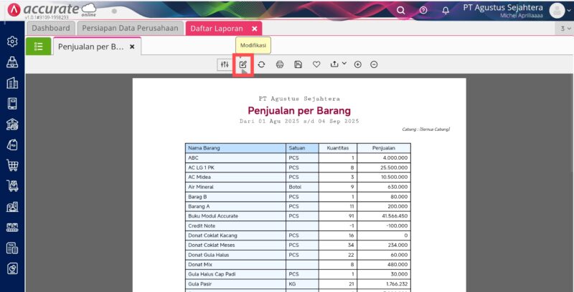The image size is (574, 292).
Task: Save the report with diskette icon
Action: 298,64
